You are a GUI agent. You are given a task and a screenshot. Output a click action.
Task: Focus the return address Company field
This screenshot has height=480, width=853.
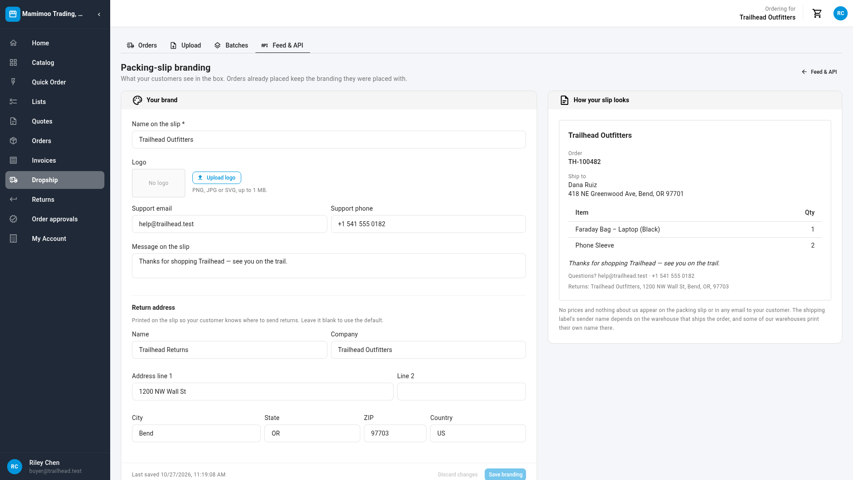[x=428, y=350]
